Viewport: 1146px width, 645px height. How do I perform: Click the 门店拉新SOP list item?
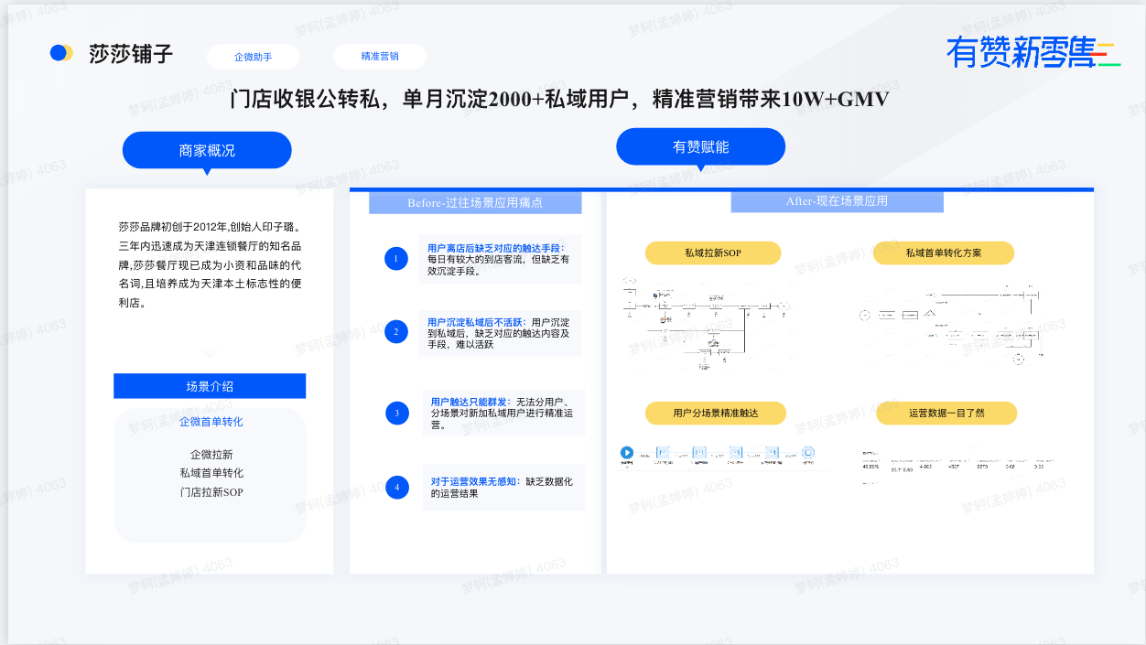[x=211, y=492]
